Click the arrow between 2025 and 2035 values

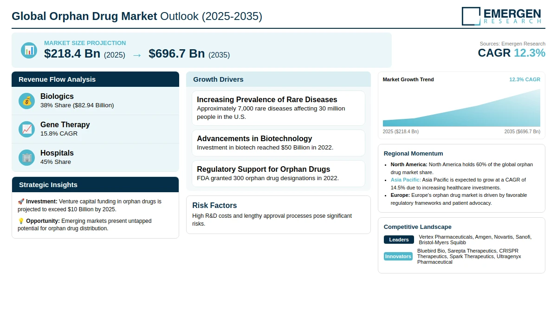pyautogui.click(x=137, y=55)
